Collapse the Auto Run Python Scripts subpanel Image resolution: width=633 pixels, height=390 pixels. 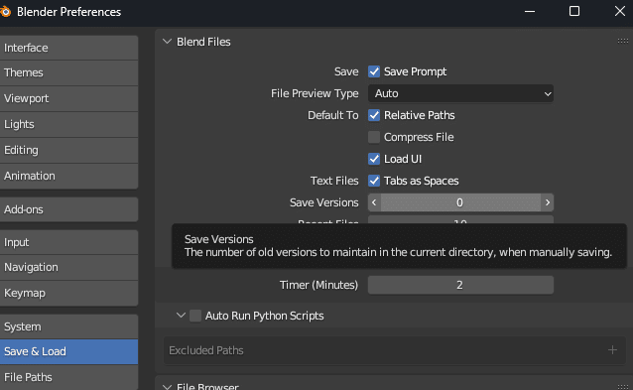click(x=181, y=315)
